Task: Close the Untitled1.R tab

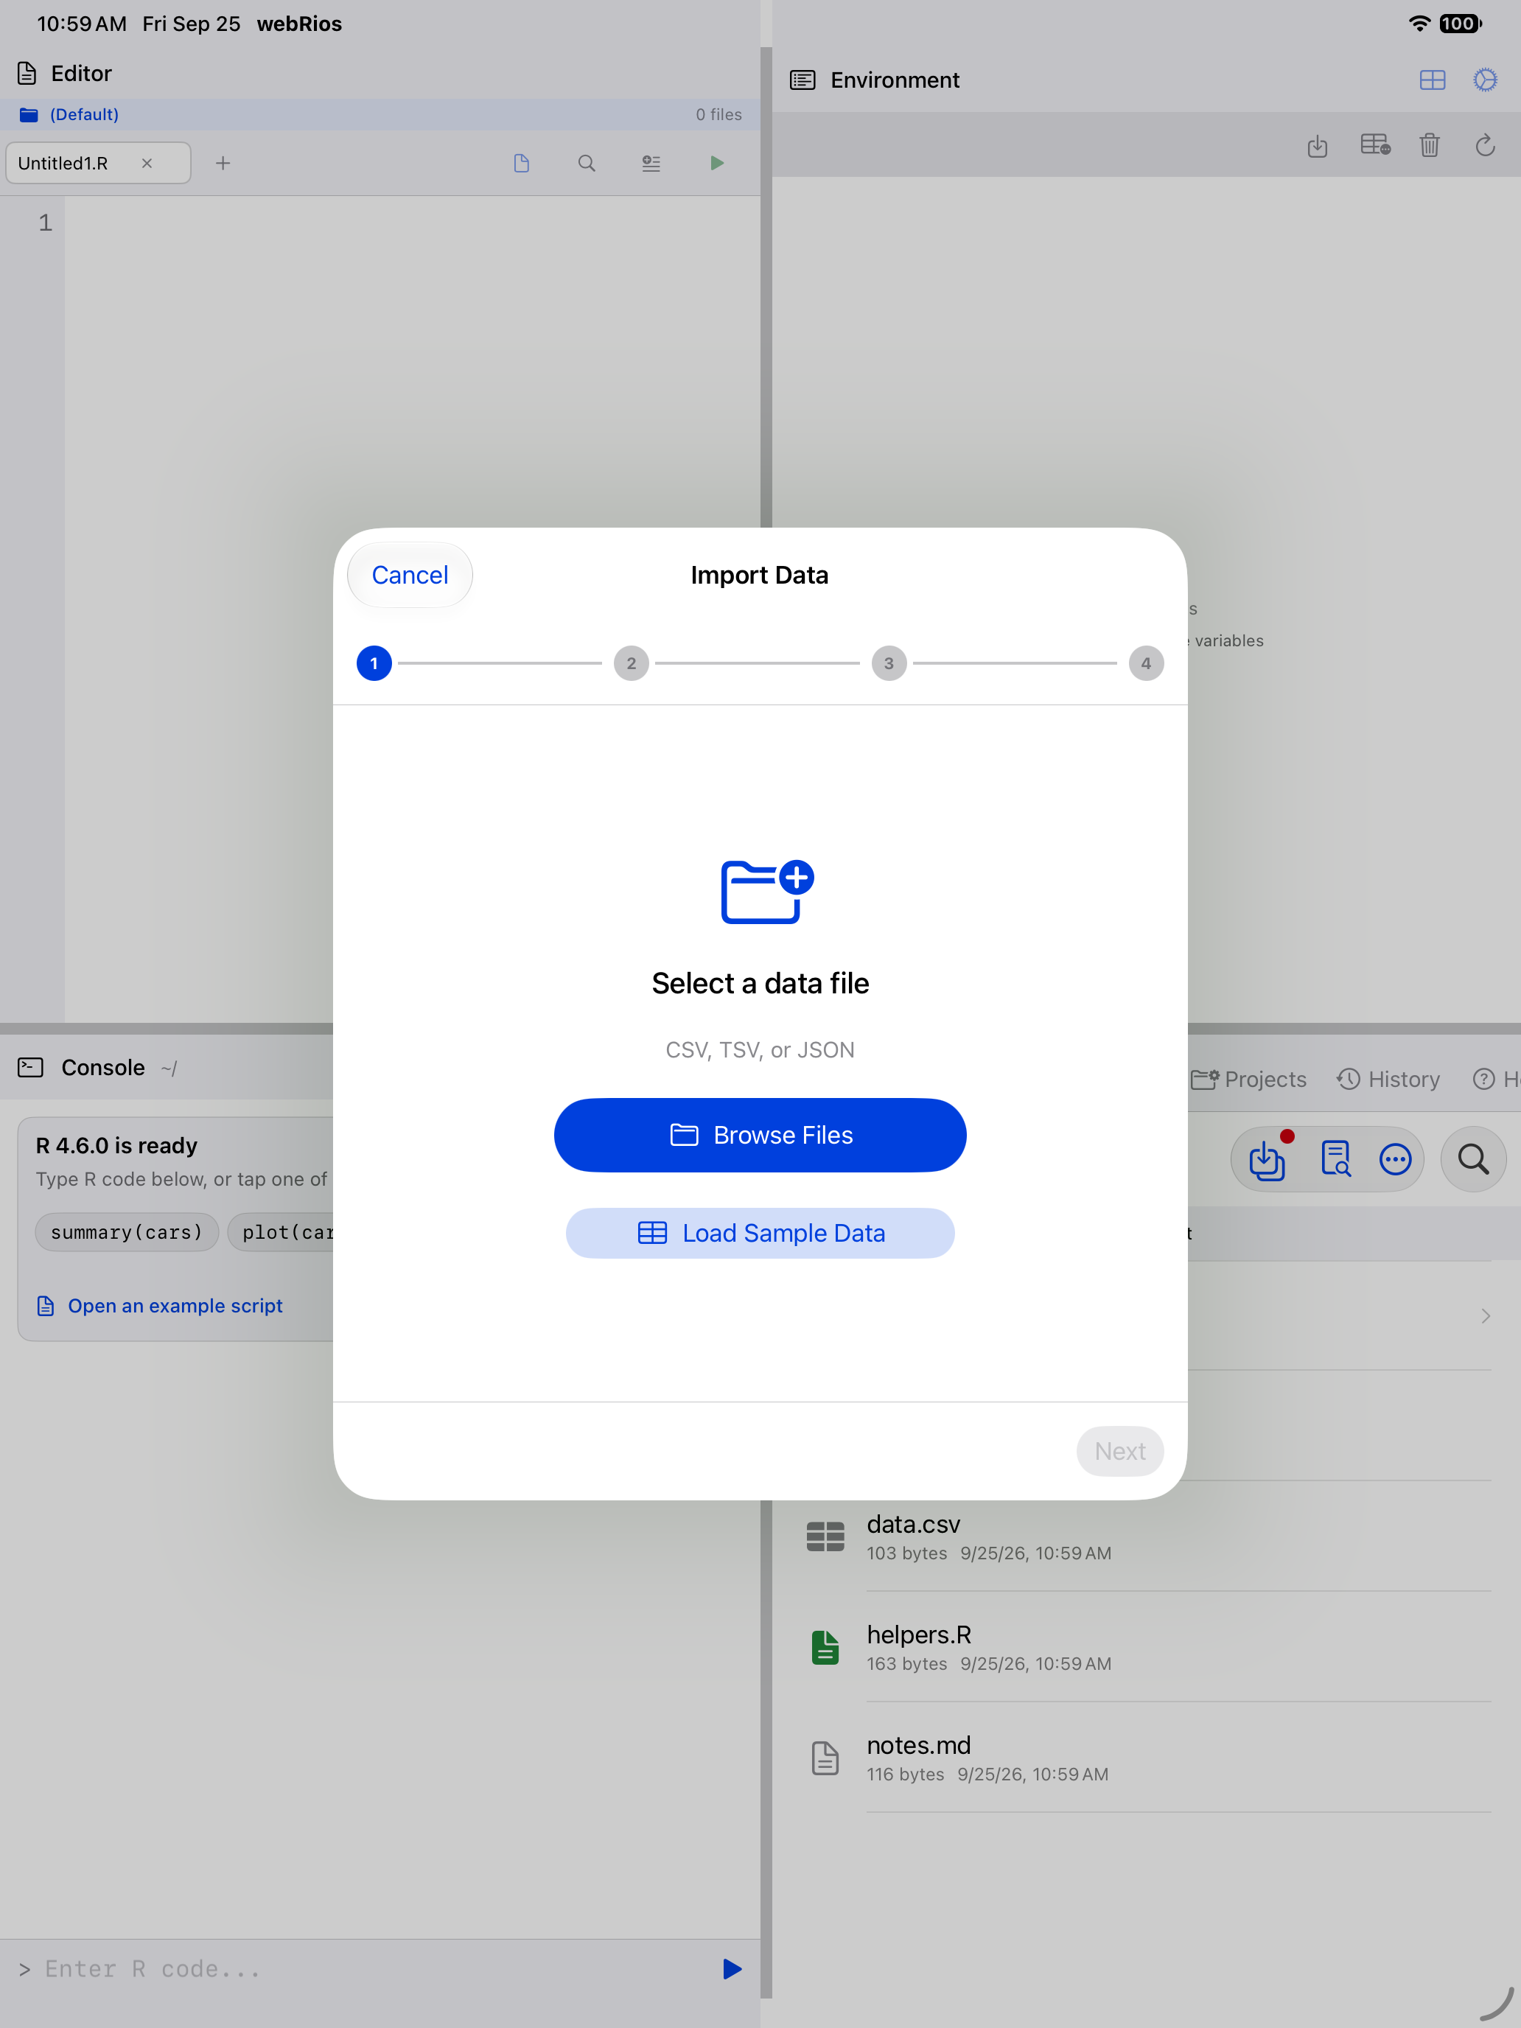Action: coord(147,163)
